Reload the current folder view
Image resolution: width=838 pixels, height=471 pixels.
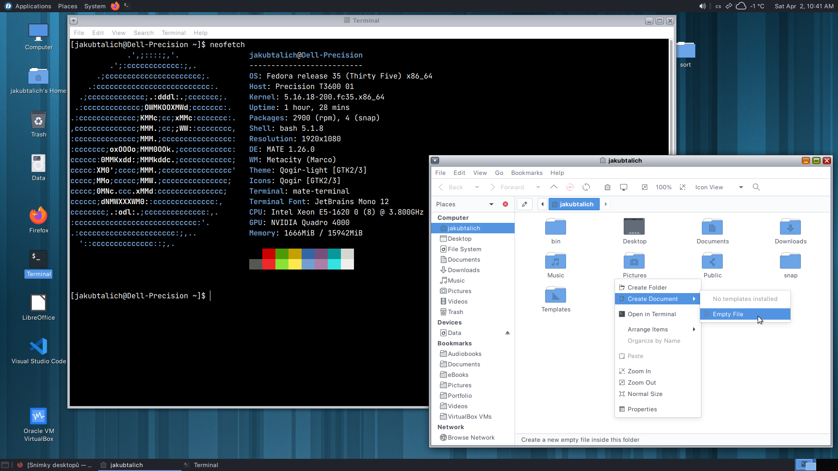586,187
